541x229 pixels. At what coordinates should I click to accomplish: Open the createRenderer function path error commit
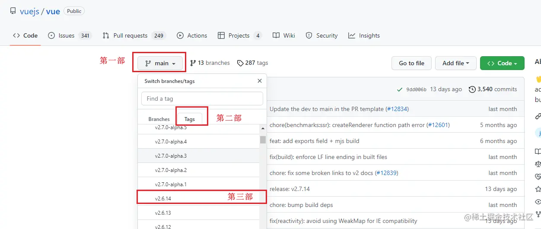(x=347, y=125)
